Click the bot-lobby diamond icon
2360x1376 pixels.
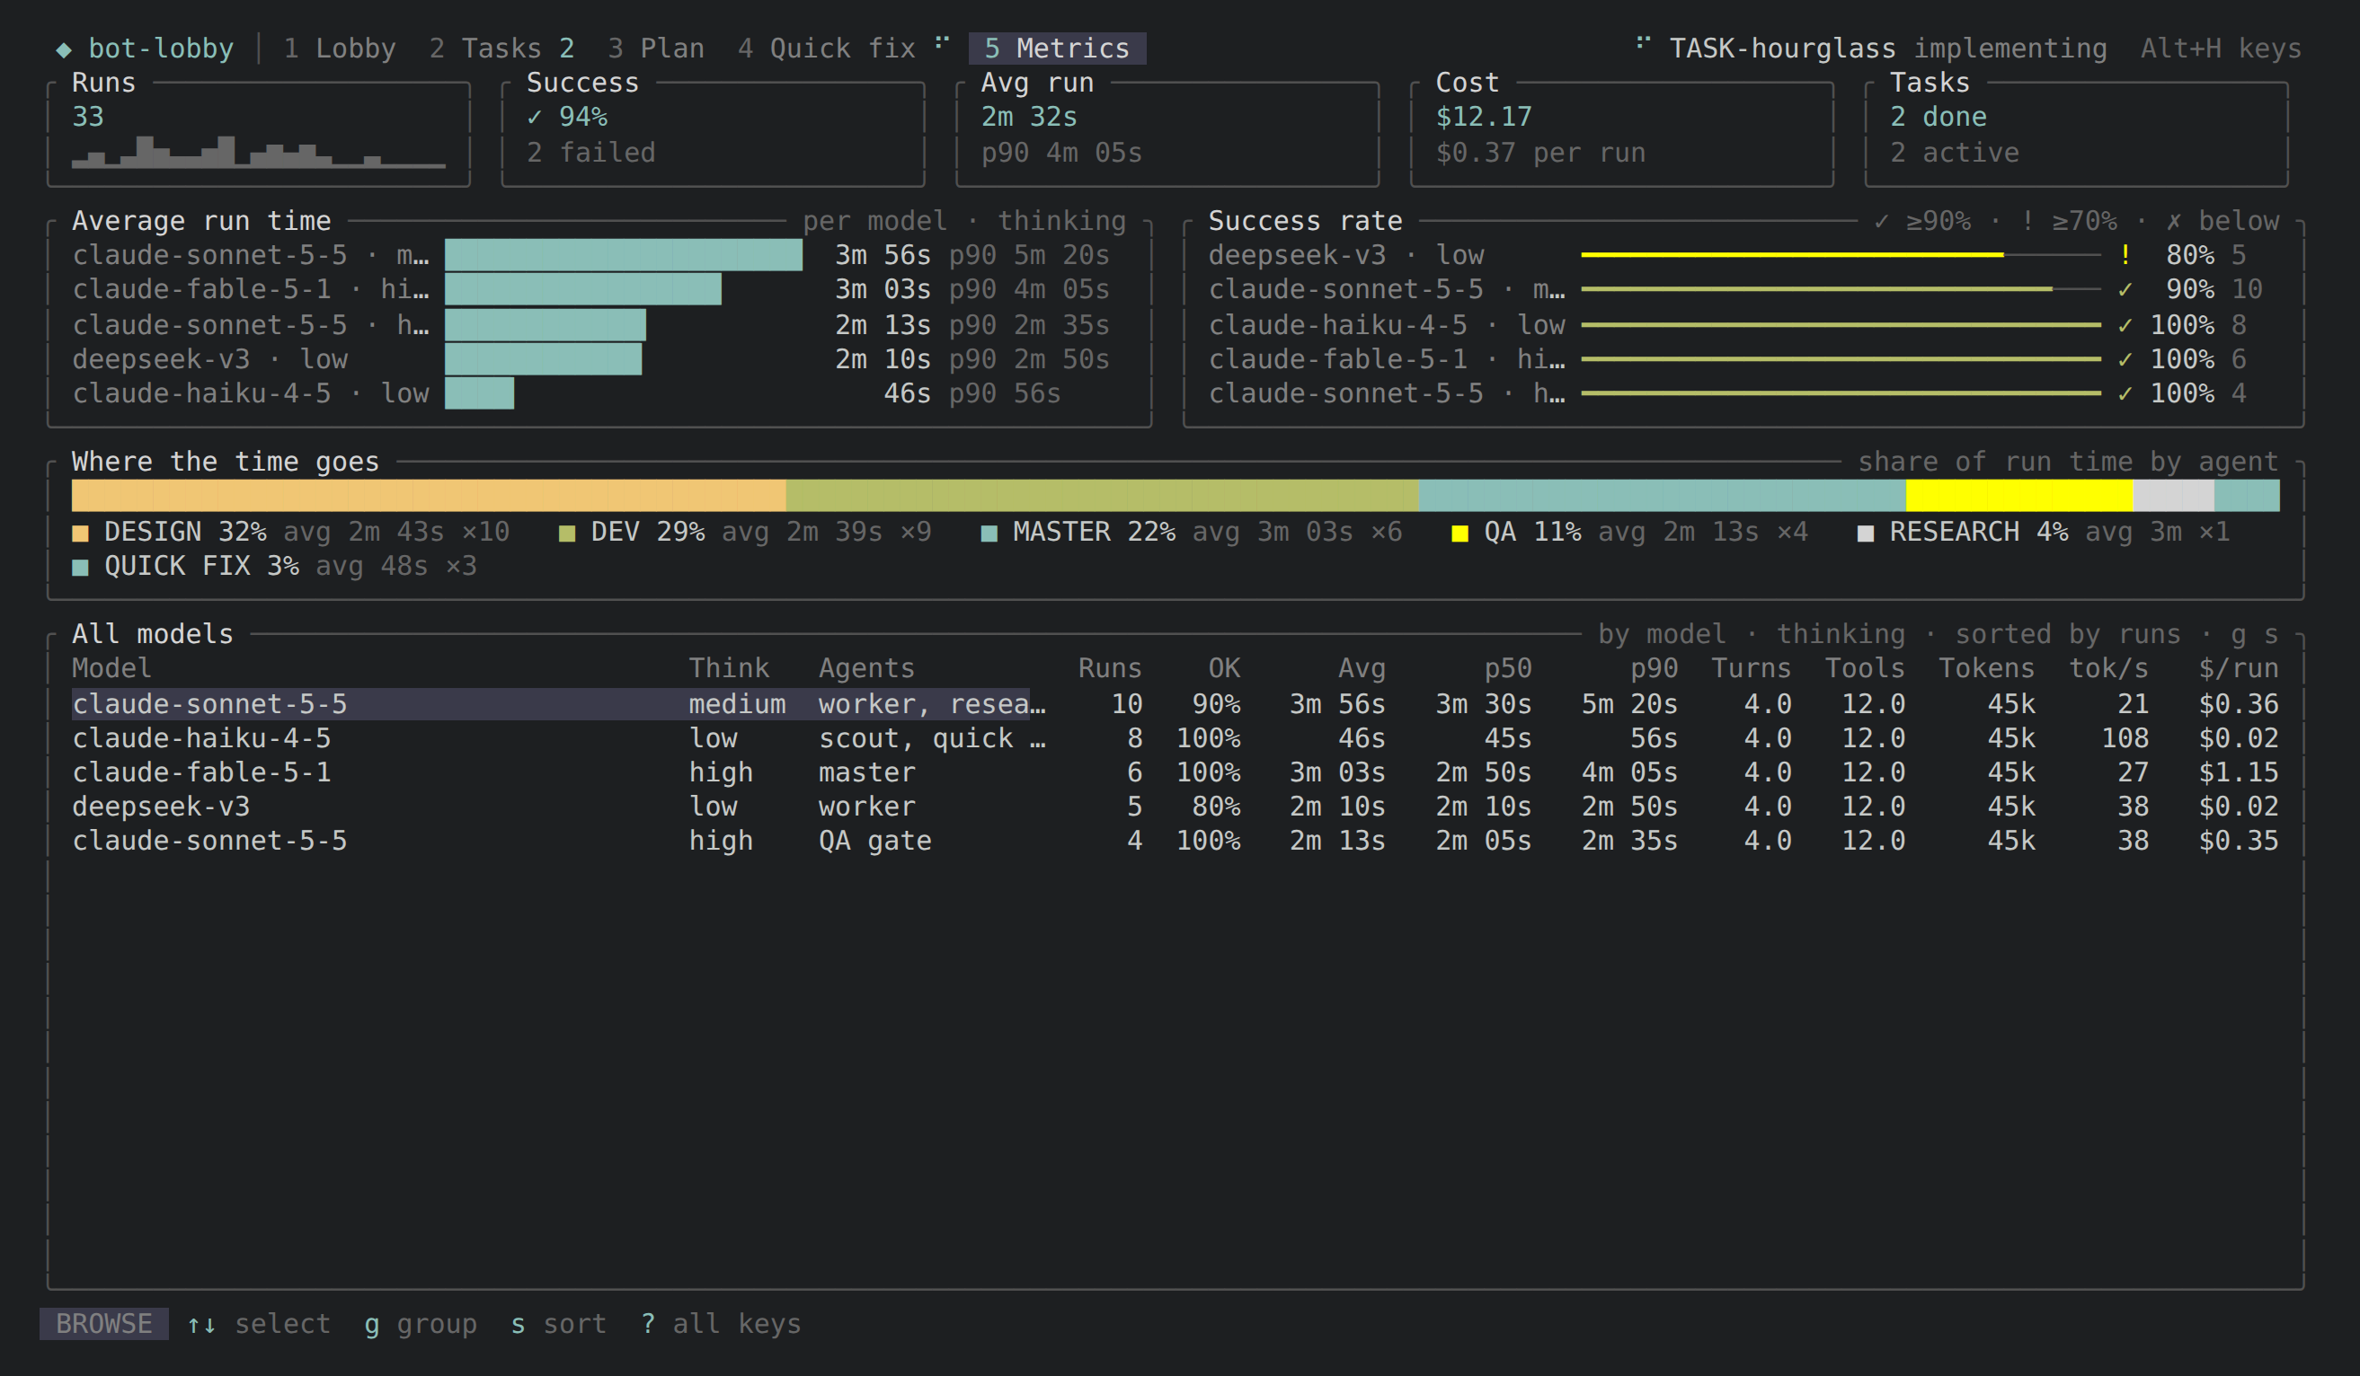pos(64,49)
